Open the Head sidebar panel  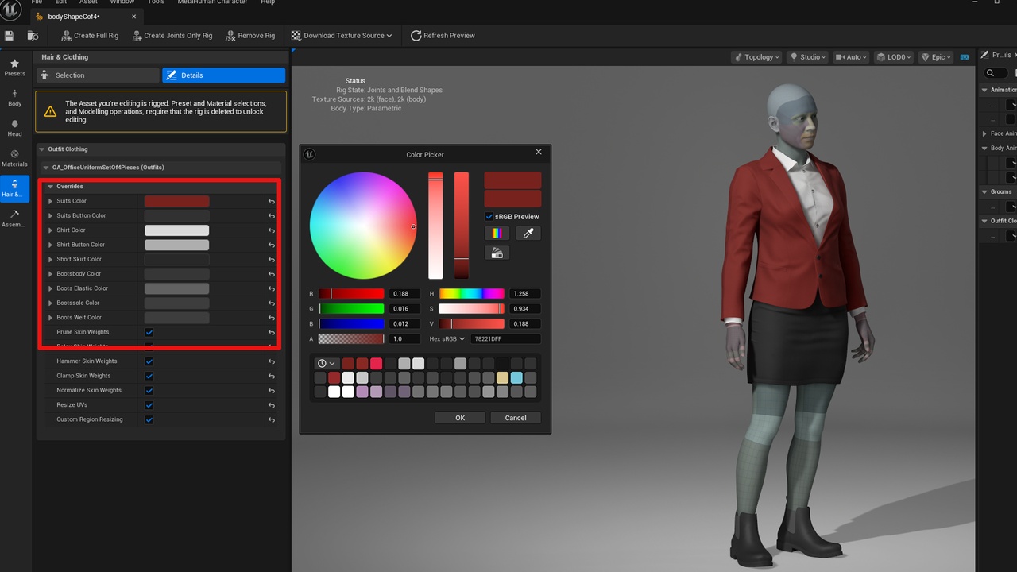click(14, 128)
